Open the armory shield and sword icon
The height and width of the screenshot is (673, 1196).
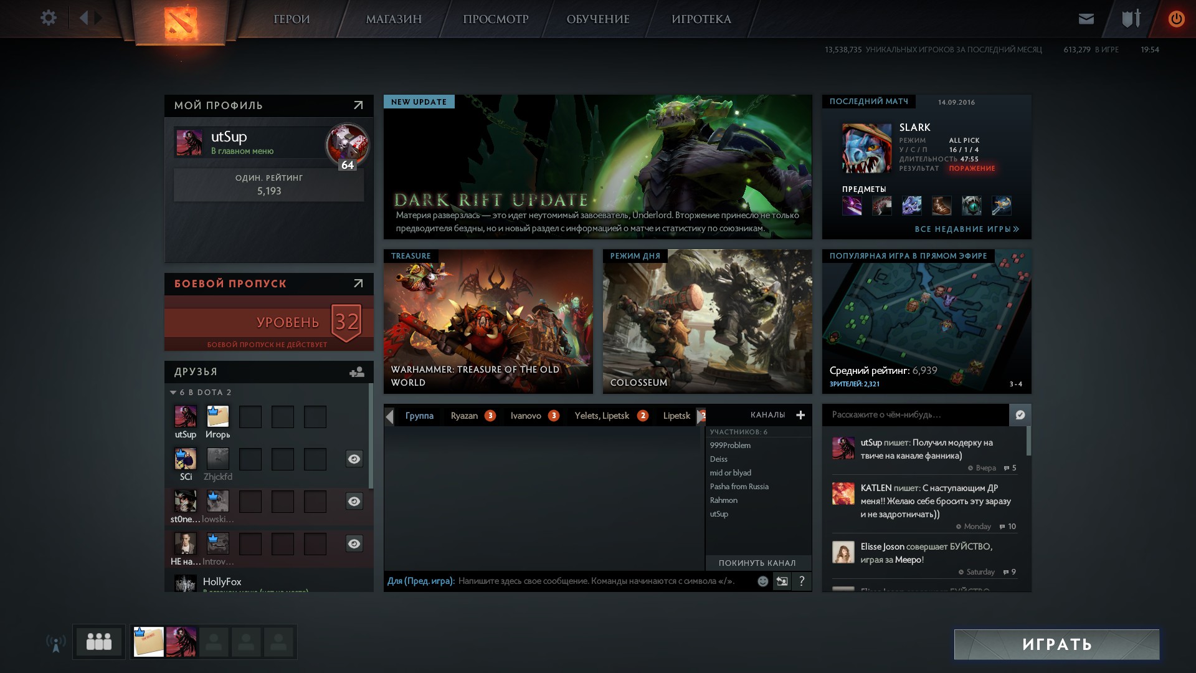pos(1131,19)
